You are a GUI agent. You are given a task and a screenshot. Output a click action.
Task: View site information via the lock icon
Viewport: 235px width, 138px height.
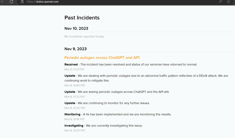coord(22,2)
